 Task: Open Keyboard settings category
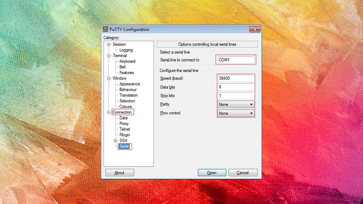coord(127,61)
